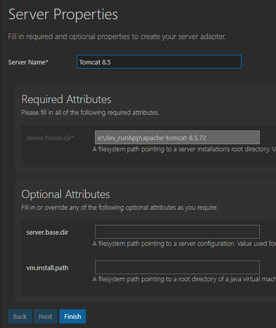Screen dimensions: 276x328
Task: Finish creating the server adapter
Action: coord(73,316)
